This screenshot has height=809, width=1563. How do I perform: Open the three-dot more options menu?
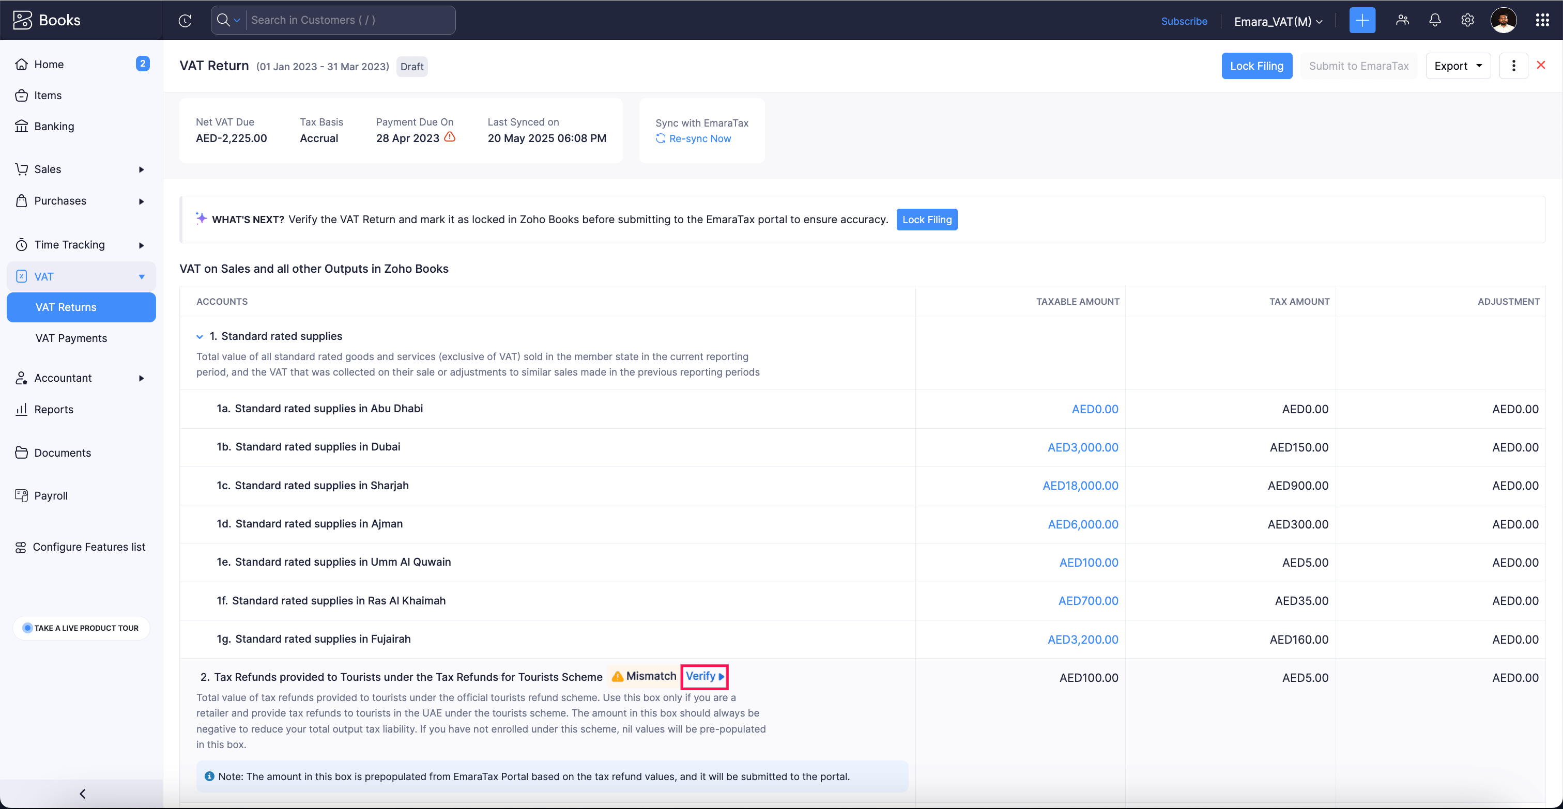point(1514,66)
